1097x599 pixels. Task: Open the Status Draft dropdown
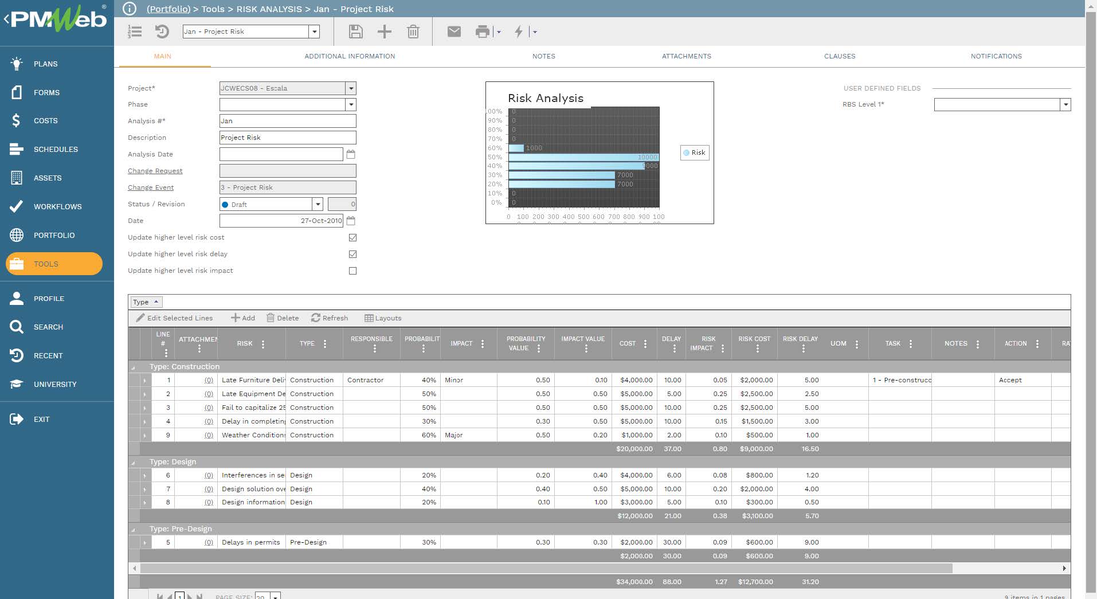point(318,204)
